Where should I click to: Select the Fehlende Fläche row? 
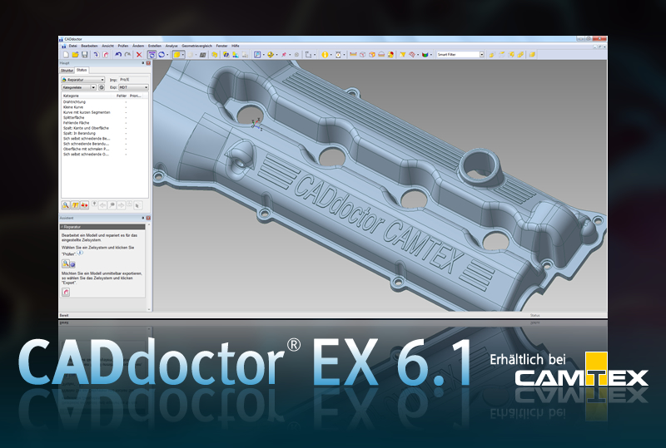105,123
